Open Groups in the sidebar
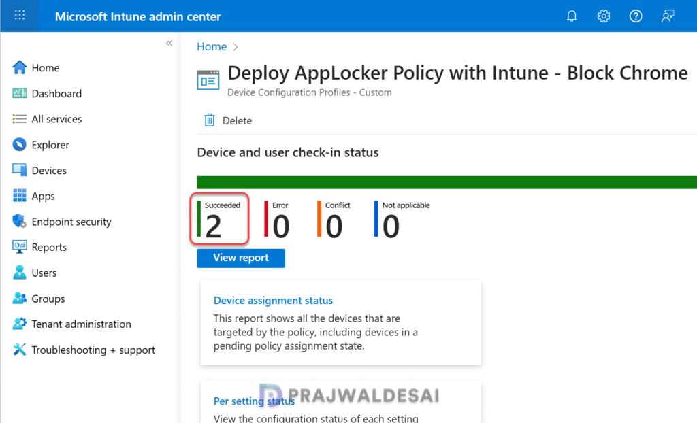 48,299
